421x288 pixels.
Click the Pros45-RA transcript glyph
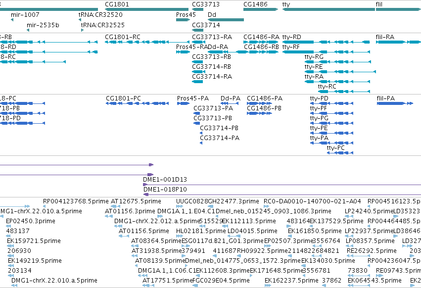tap(183, 52)
